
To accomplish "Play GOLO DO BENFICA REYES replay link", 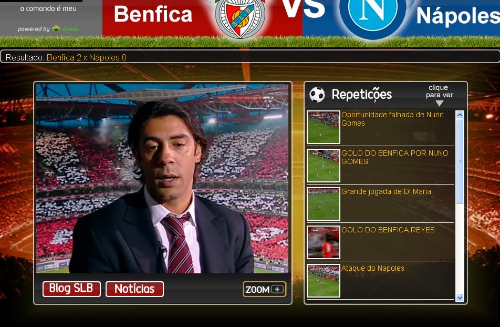I will click(388, 230).
